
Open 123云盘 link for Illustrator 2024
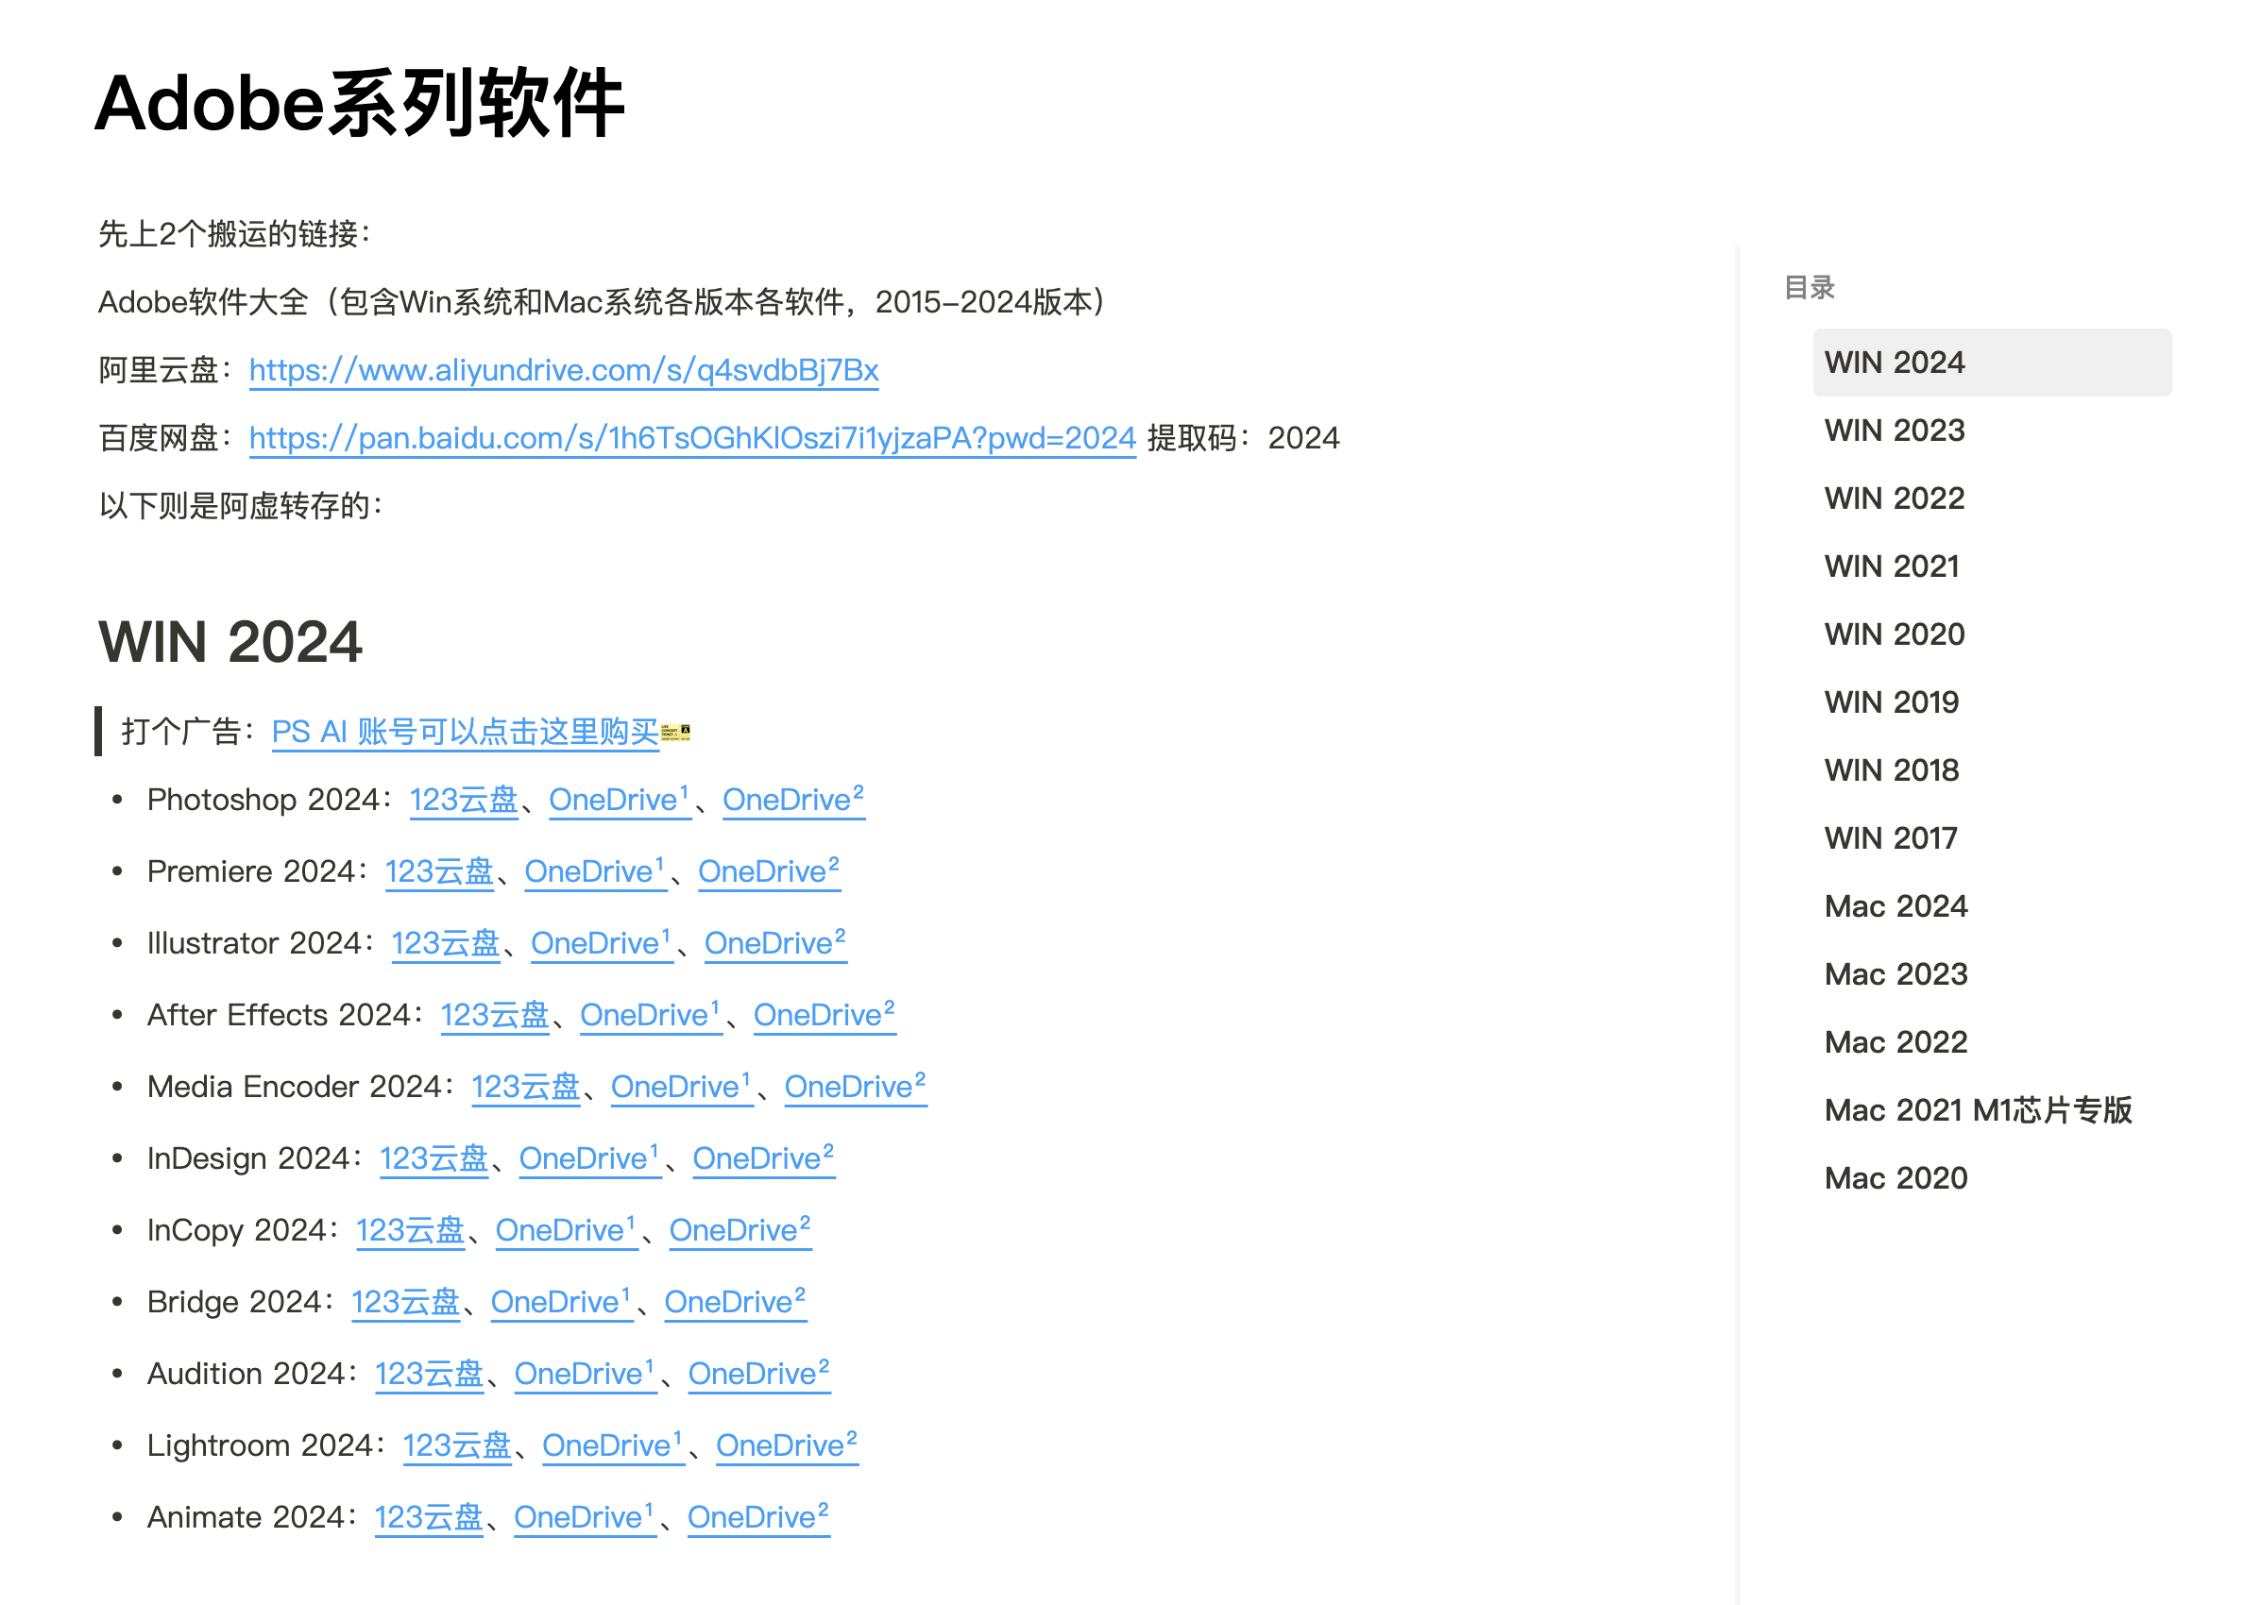(445, 944)
